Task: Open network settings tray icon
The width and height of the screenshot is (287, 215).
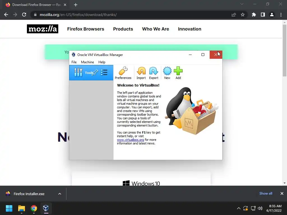Action: coord(253,208)
